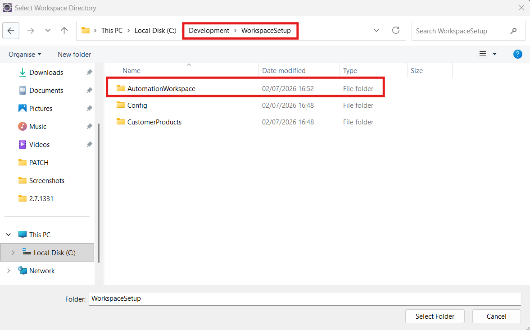
Task: Unpin Pictures via its pin icon
Action: click(89, 108)
